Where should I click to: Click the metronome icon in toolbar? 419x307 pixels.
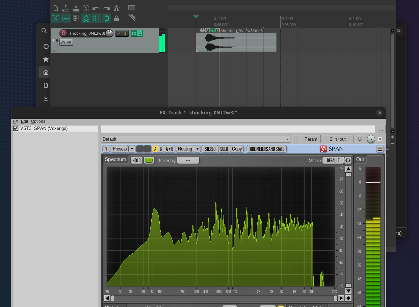point(116,8)
